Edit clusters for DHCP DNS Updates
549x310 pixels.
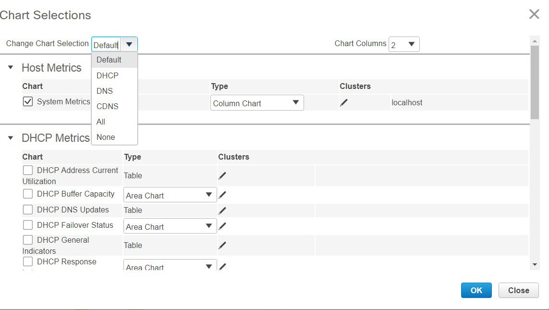pyautogui.click(x=222, y=211)
